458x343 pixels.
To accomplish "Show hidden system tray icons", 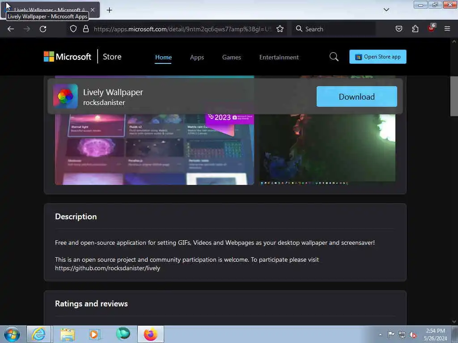I will [380, 335].
